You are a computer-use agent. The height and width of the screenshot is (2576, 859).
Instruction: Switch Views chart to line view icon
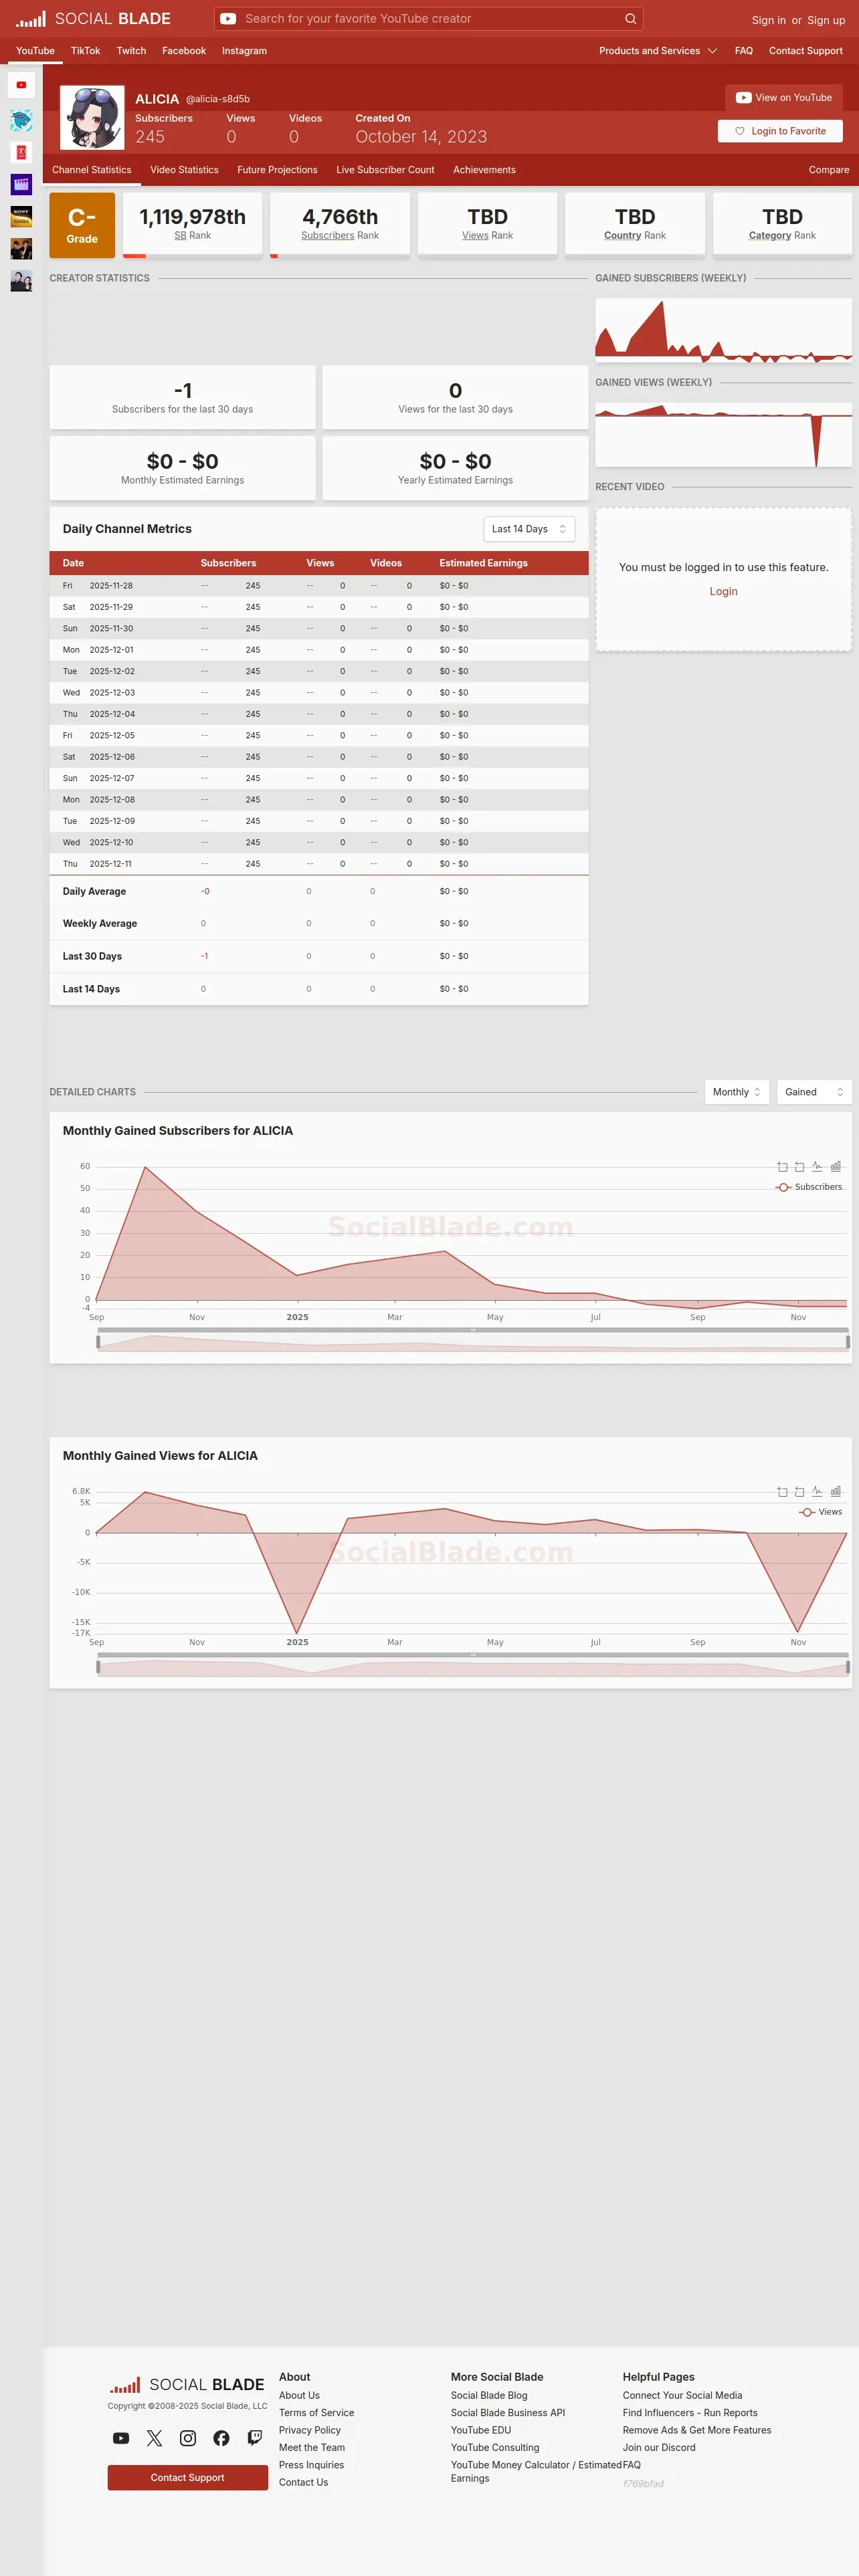click(x=817, y=1492)
